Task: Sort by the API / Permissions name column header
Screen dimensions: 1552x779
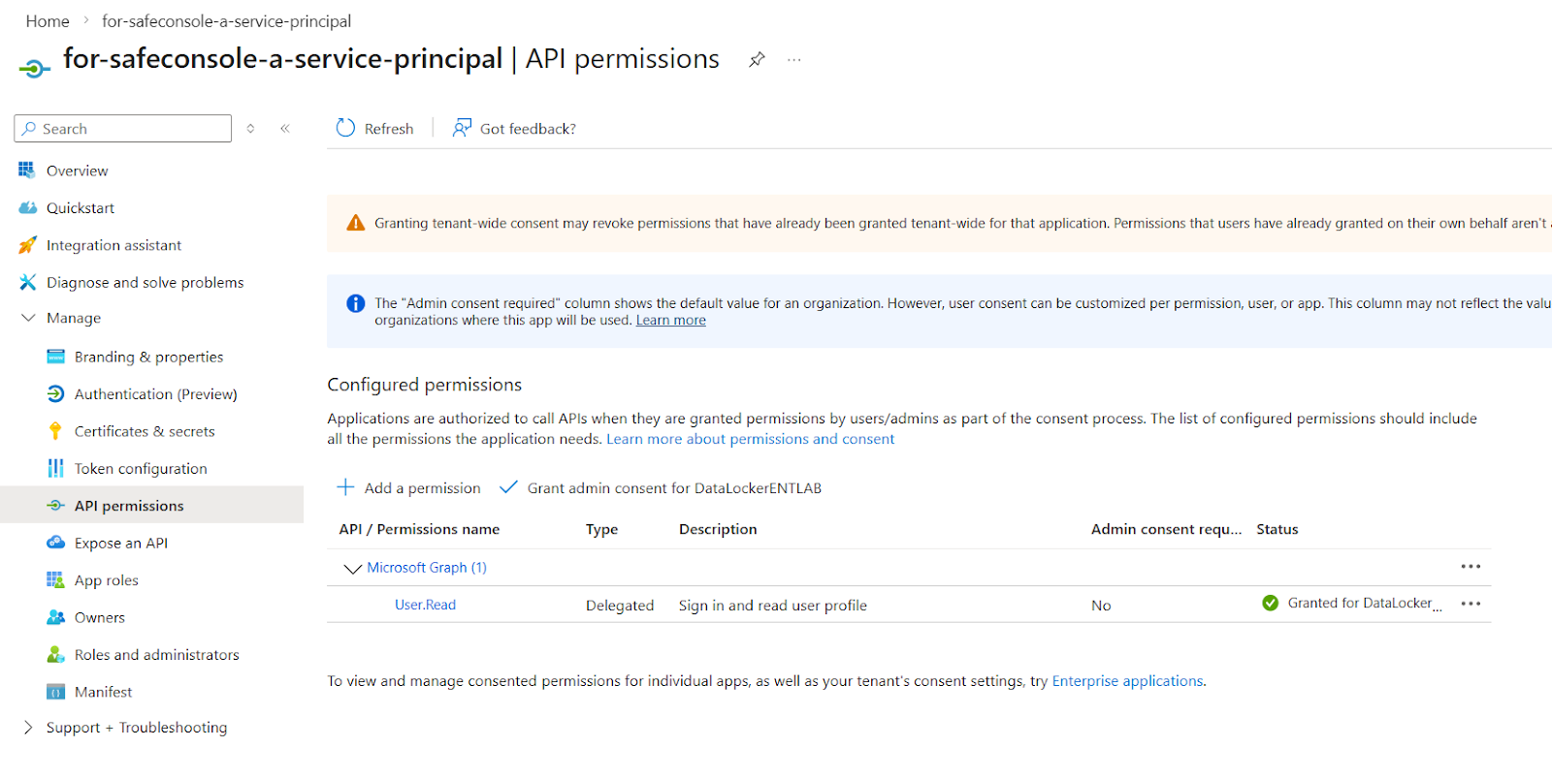Action: (419, 529)
